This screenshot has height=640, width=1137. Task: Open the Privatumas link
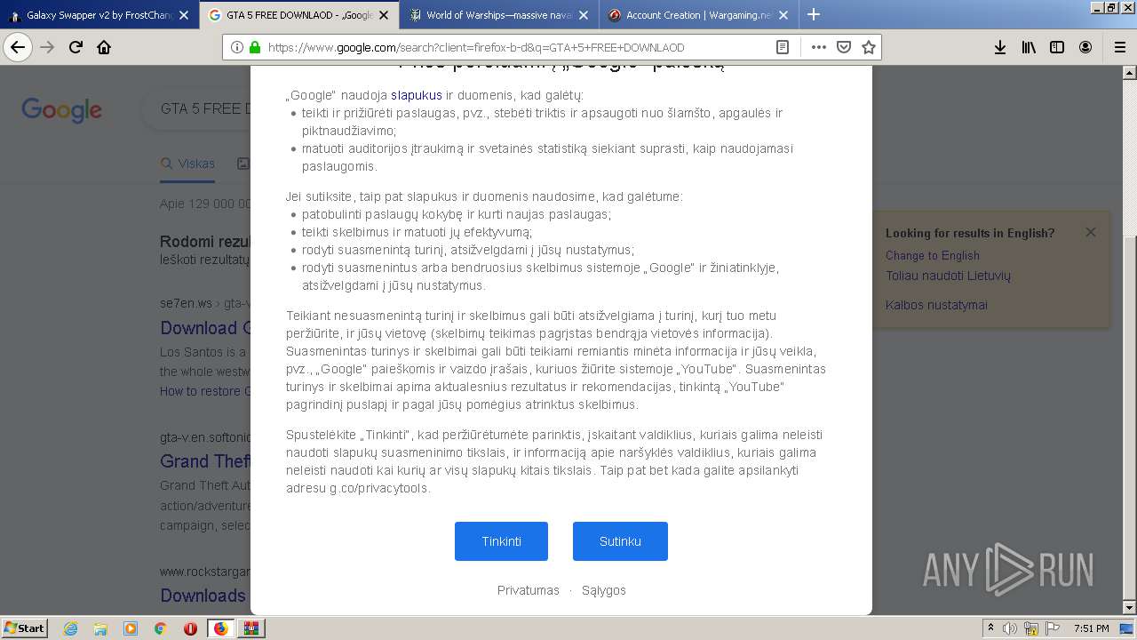point(529,590)
